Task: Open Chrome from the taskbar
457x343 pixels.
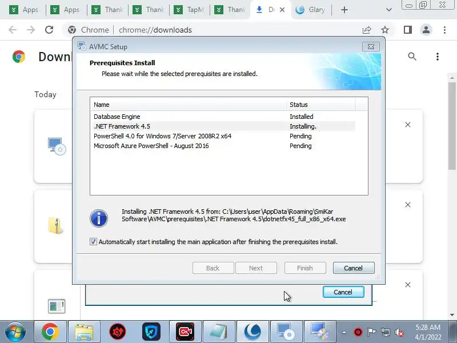Action: [50, 332]
